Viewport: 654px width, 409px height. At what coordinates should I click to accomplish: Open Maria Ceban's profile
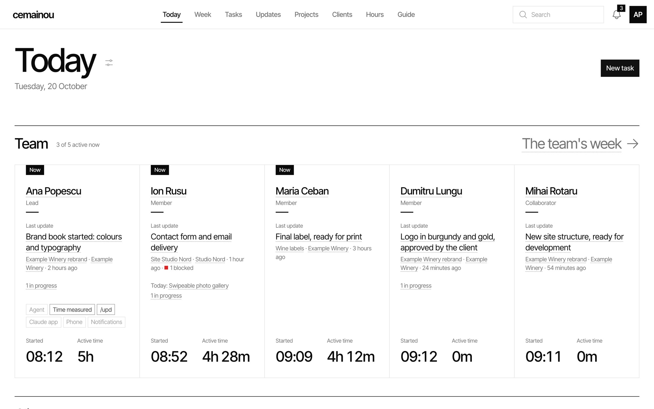(302, 191)
